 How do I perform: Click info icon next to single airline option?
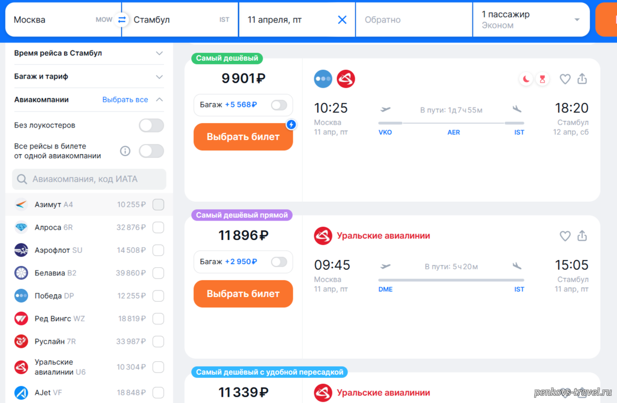point(125,151)
